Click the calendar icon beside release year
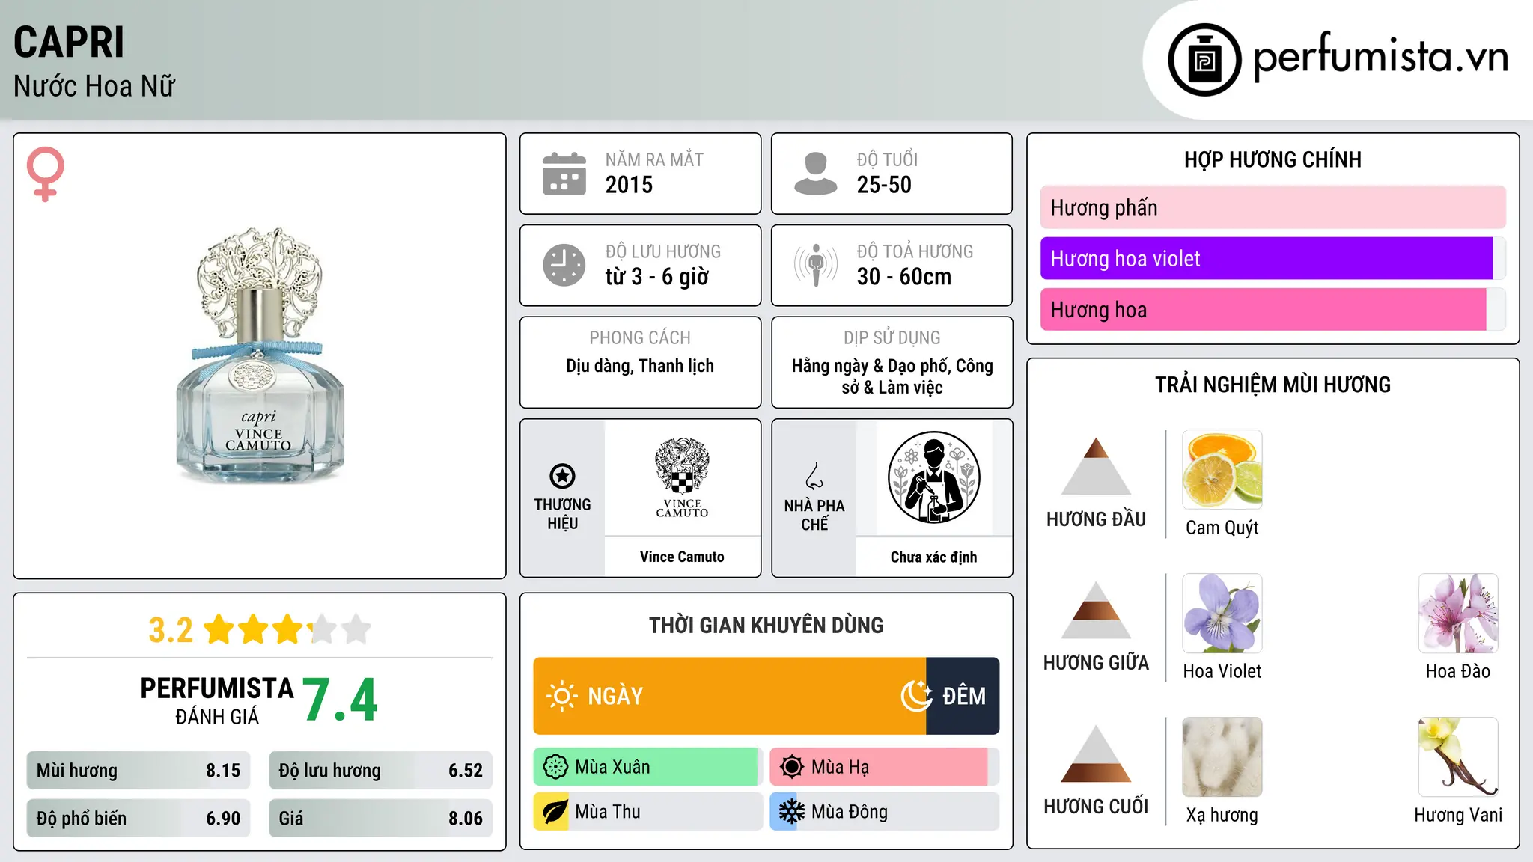 (564, 174)
